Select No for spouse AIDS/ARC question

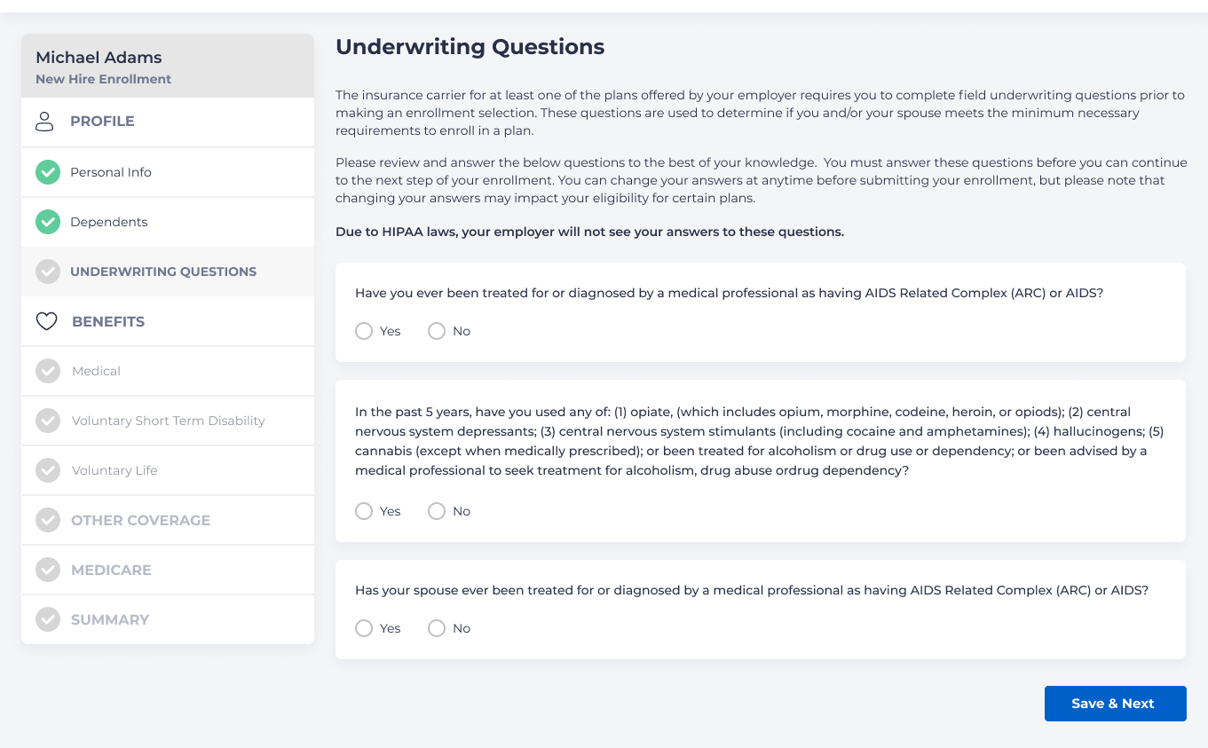point(437,628)
